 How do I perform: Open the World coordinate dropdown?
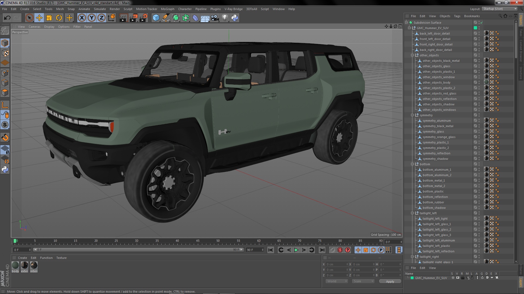(337, 281)
